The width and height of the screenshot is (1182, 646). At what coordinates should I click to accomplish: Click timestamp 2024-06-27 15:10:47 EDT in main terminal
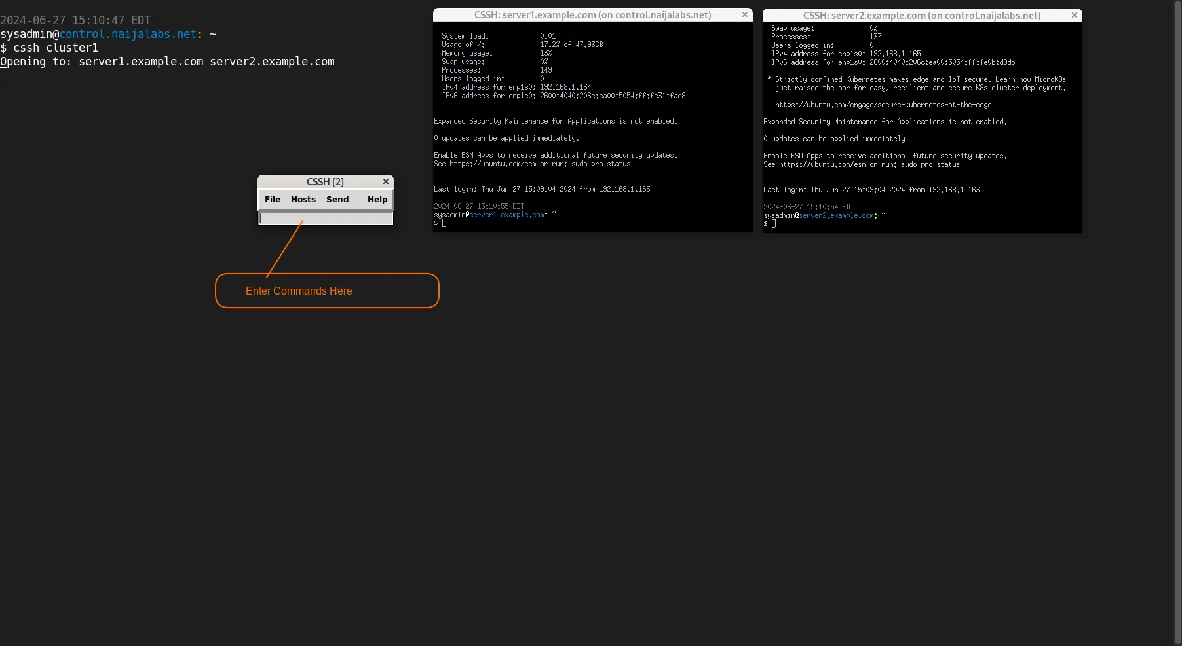point(75,20)
